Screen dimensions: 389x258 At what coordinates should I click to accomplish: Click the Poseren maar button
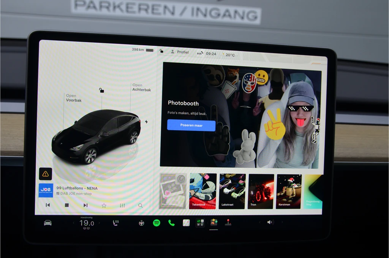pos(191,125)
